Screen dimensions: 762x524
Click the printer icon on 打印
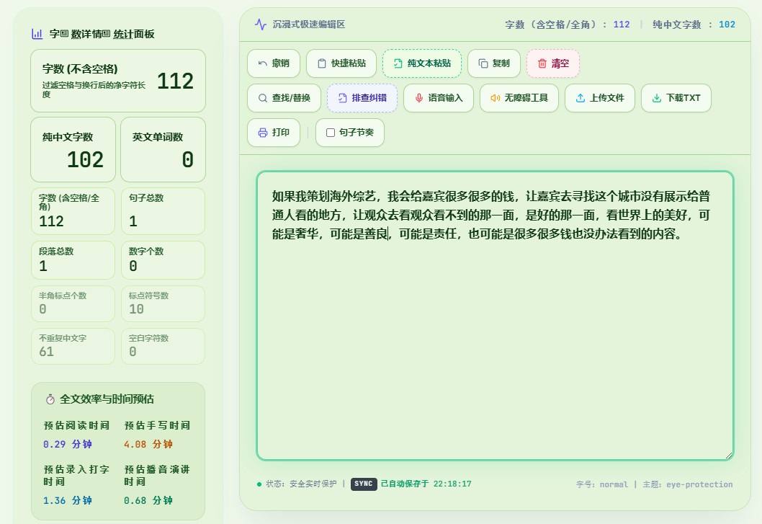[262, 133]
